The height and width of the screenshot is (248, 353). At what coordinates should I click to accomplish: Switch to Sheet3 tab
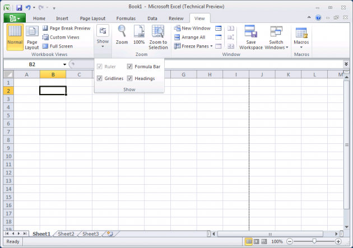(x=91, y=234)
